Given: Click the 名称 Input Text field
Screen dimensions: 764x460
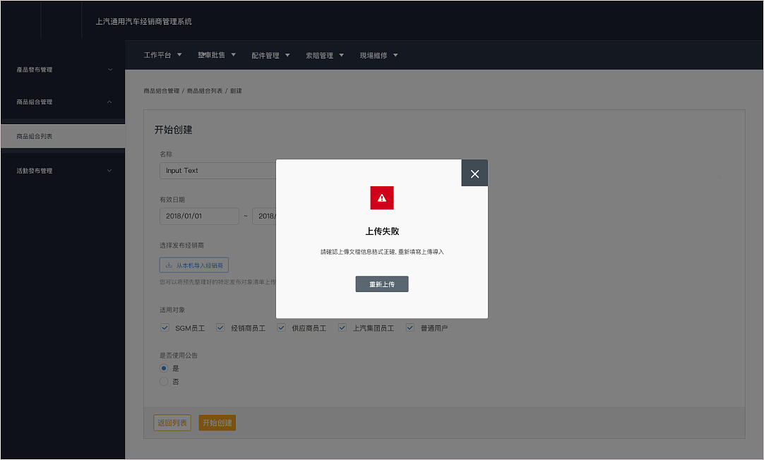Looking at the screenshot, I should [212, 170].
